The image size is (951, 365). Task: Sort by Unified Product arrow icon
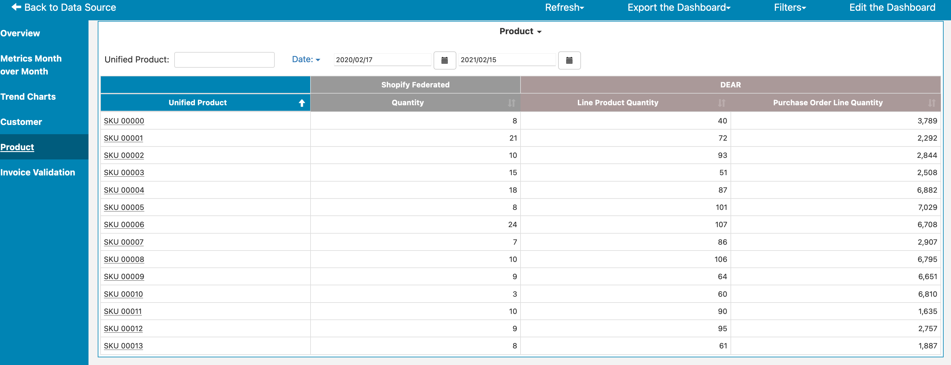pyautogui.click(x=302, y=103)
